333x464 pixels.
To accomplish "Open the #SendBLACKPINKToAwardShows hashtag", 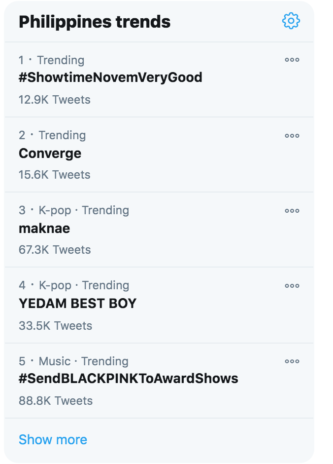I will [x=129, y=379].
